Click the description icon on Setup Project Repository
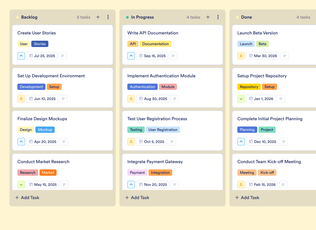Screen dimensions: 316x230 point(281,99)
